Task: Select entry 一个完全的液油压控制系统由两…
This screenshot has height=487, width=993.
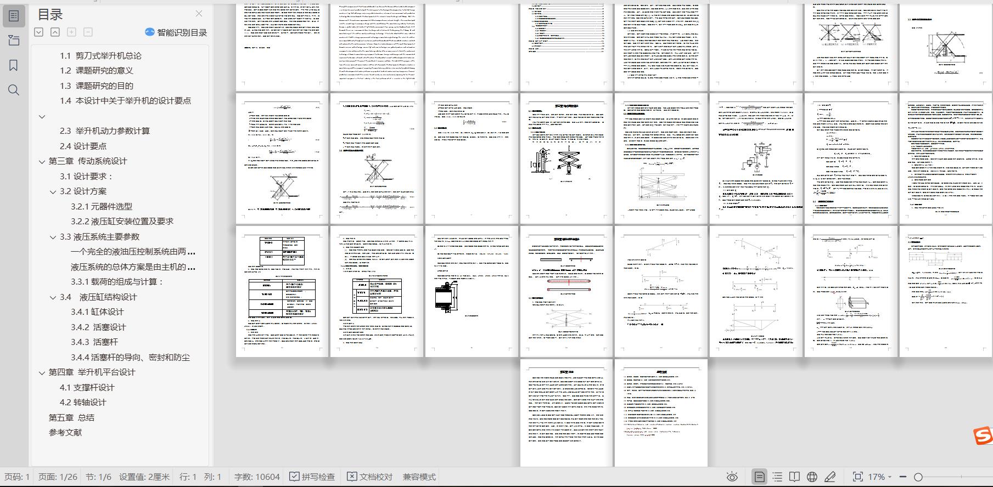Action: click(x=133, y=252)
